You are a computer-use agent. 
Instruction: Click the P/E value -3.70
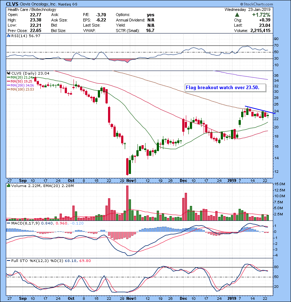pos(101,15)
